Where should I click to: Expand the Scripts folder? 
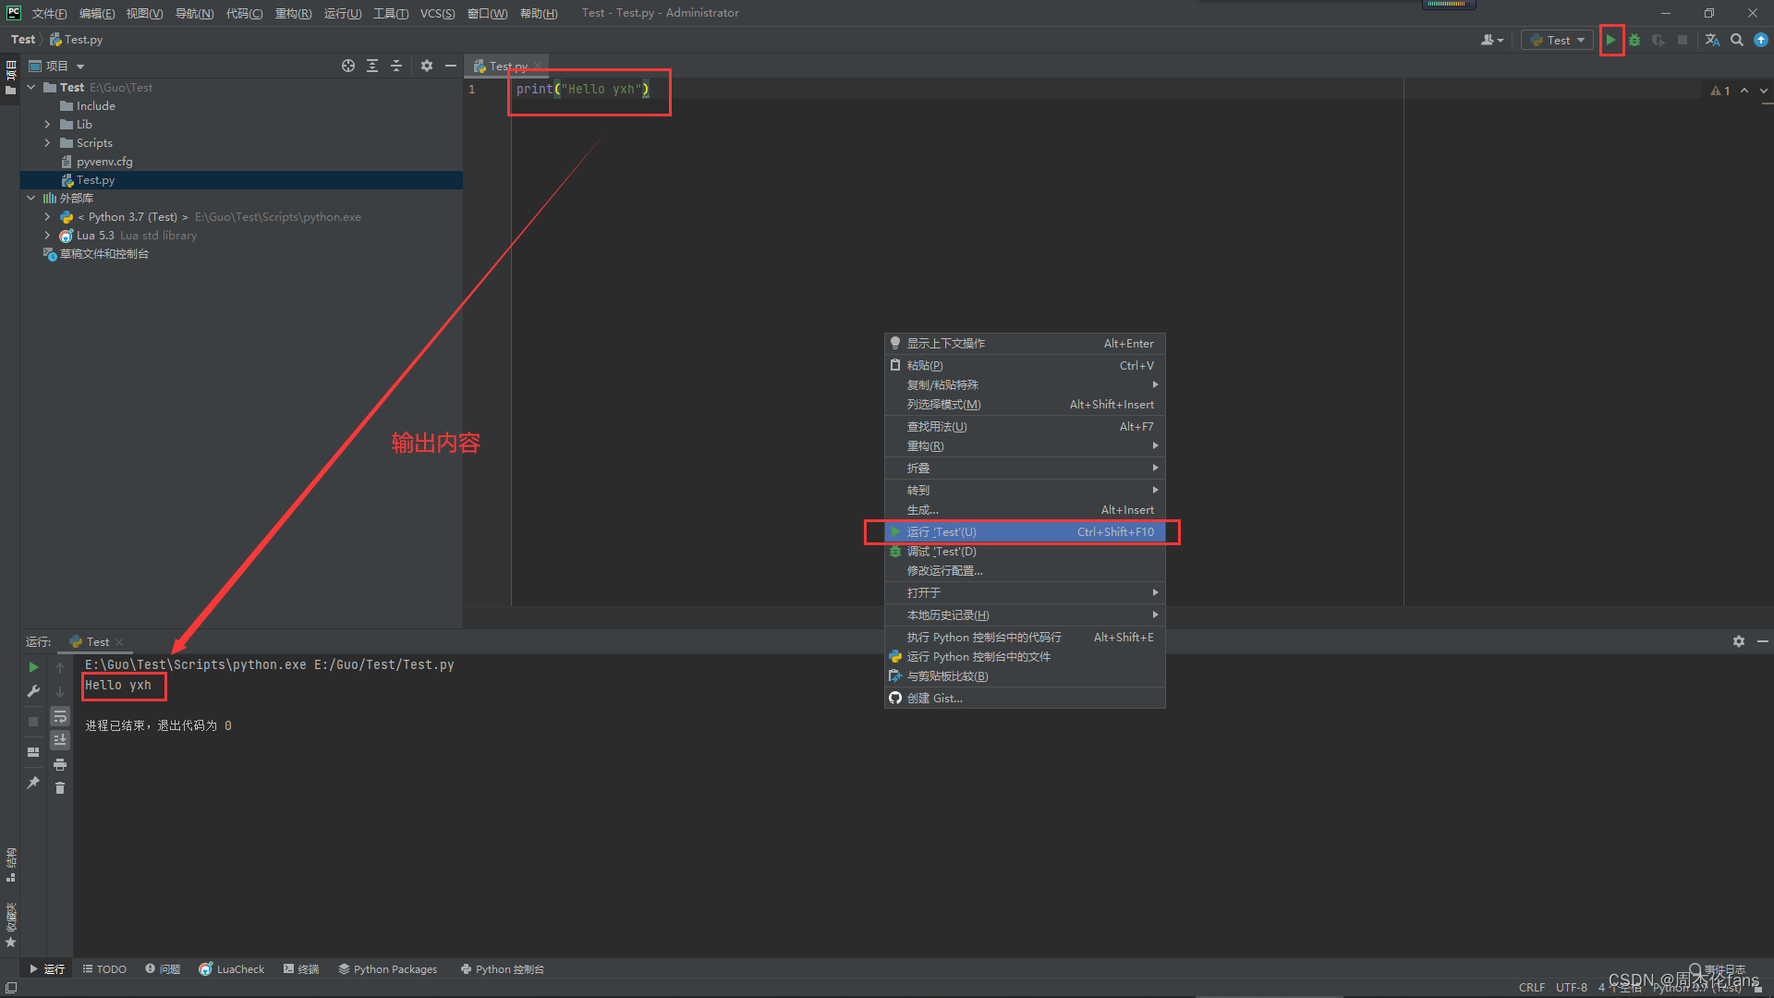pyautogui.click(x=47, y=142)
